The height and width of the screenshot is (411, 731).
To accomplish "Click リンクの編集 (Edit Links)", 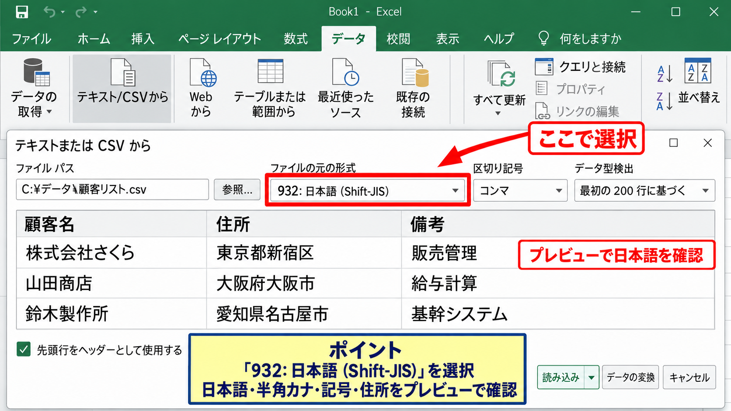I will coord(577,111).
